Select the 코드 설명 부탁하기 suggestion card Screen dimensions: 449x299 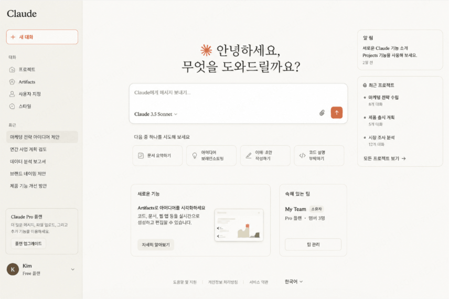319,155
